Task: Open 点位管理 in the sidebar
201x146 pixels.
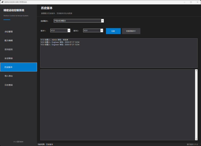Action: [x=19, y=31]
